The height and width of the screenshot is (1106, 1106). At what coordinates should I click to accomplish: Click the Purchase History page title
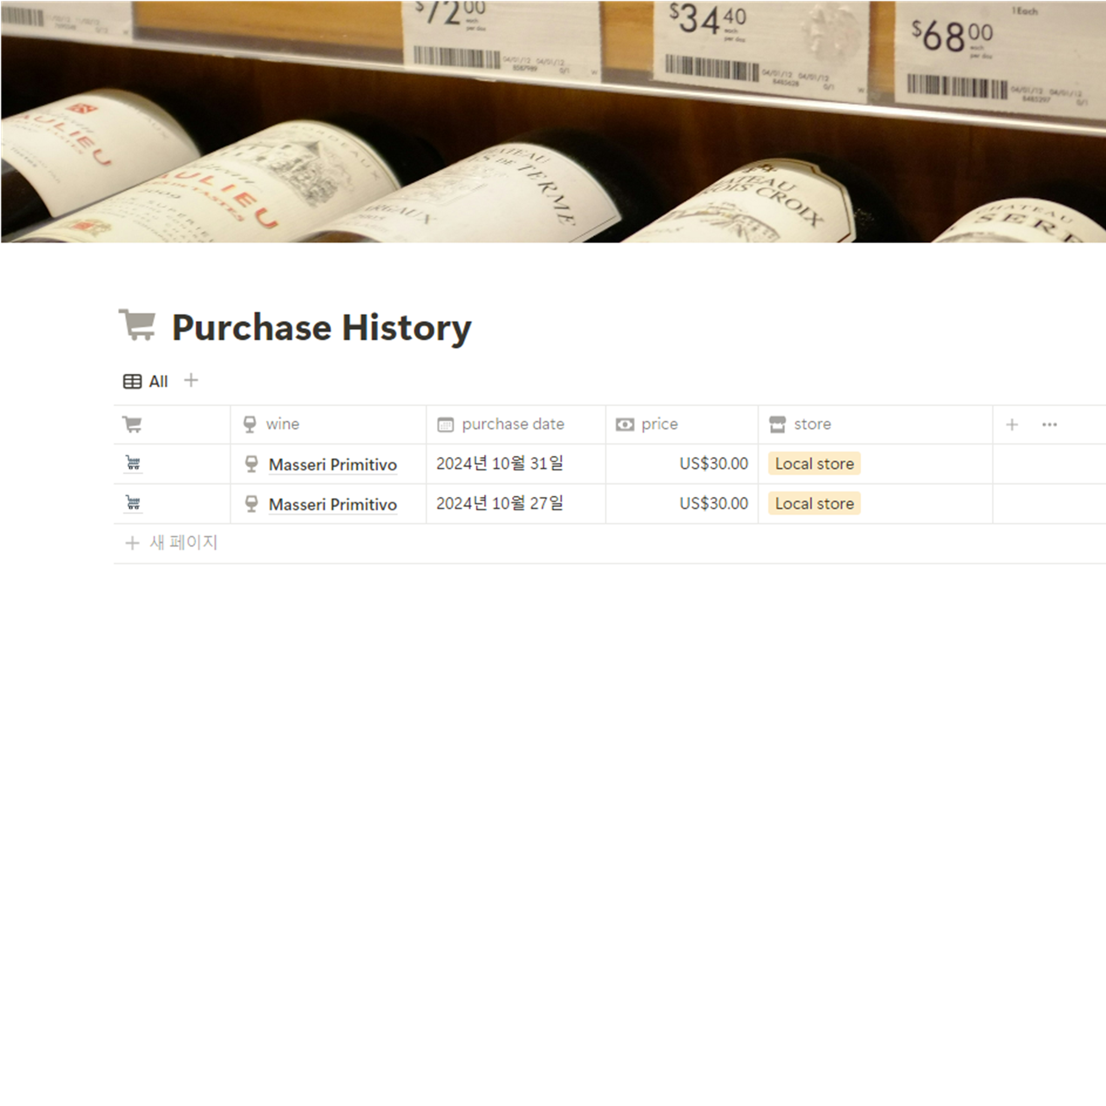click(322, 327)
